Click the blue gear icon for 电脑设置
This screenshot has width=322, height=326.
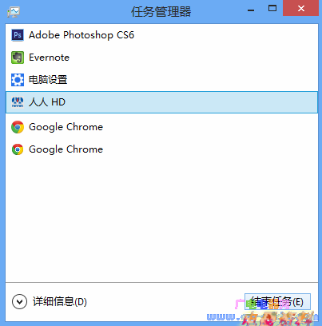click(x=18, y=80)
